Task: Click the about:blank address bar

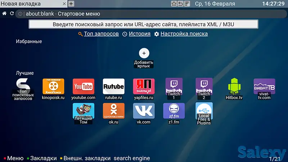Action: point(152,14)
